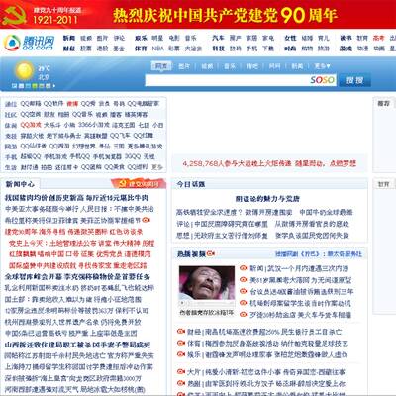
Task: Click video icon beside 热剧 row
Action: click(x=181, y=383)
